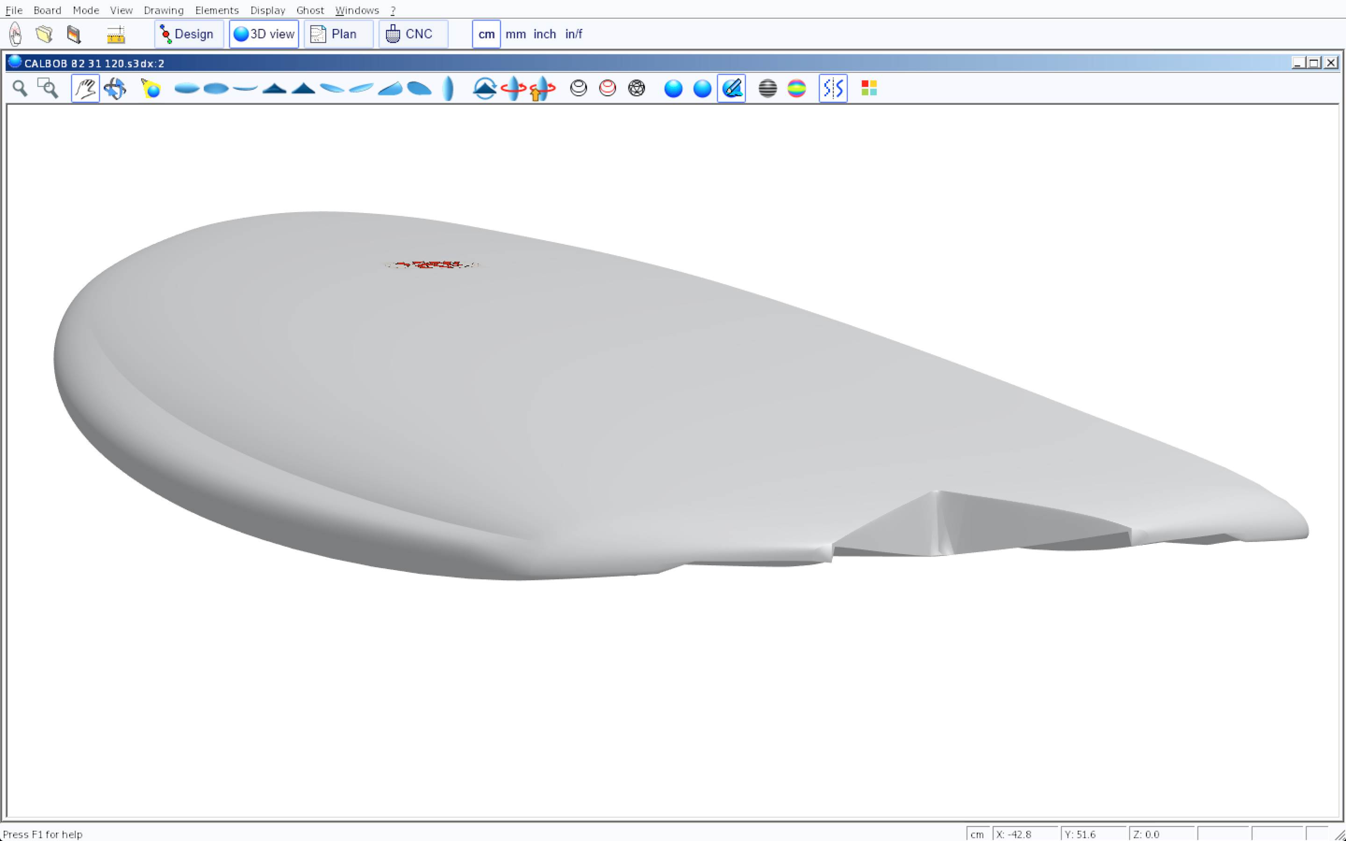Click the vertical nose-on view icon
1346x841 pixels.
coord(448,88)
